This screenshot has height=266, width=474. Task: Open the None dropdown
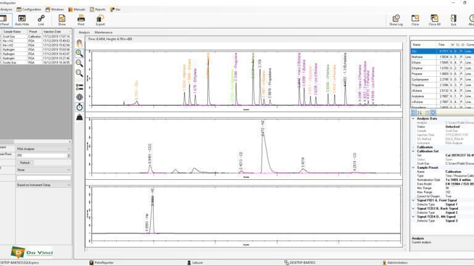tap(44, 170)
